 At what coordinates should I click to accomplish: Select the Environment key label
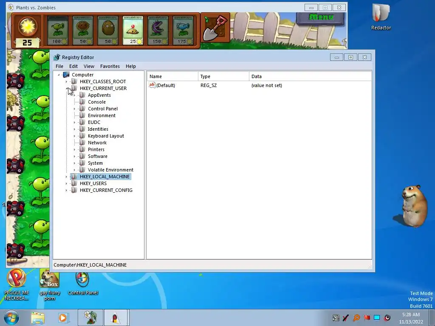102,115
